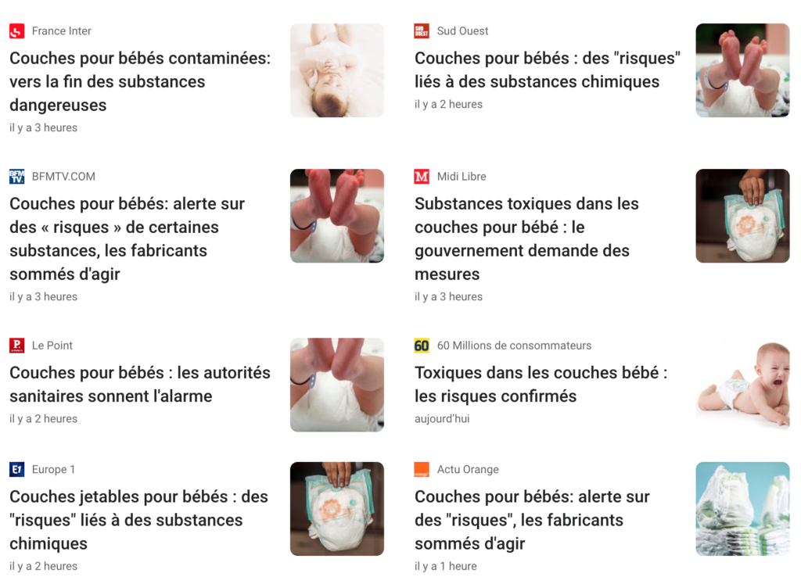Click the Europe 1 logo icon
The image size is (801, 584).
[x=17, y=469]
